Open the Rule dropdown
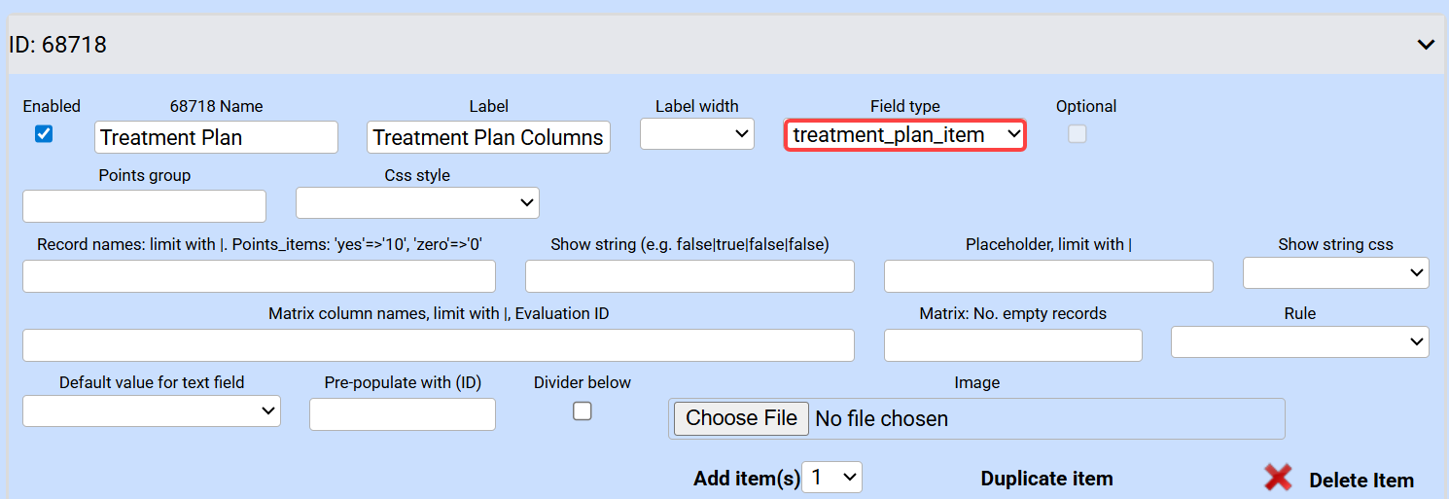 (1299, 341)
